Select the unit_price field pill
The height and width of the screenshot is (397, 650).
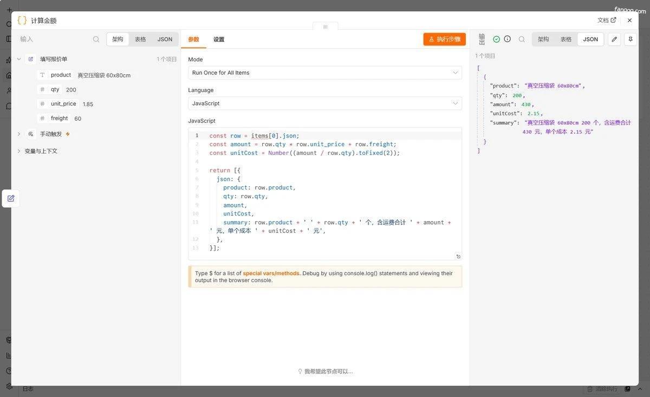click(x=63, y=103)
